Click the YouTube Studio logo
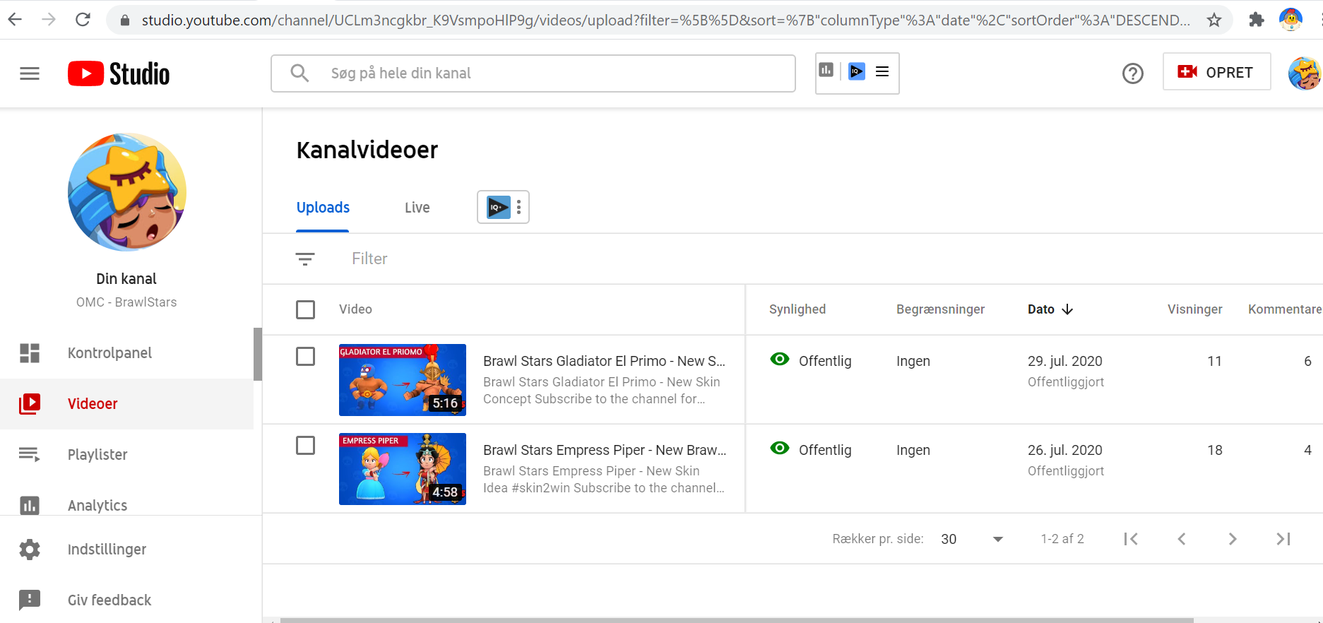 [119, 73]
